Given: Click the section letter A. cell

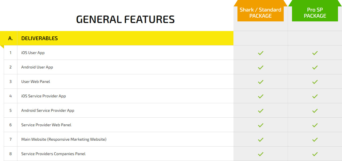Looking at the screenshot, I should (x=10, y=38).
